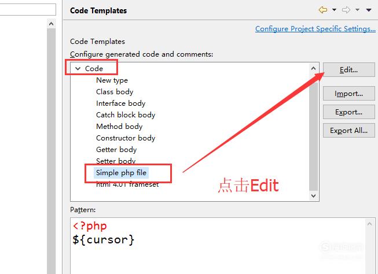The image size is (378, 274).
Task: Click the Export All... button
Action: point(348,131)
